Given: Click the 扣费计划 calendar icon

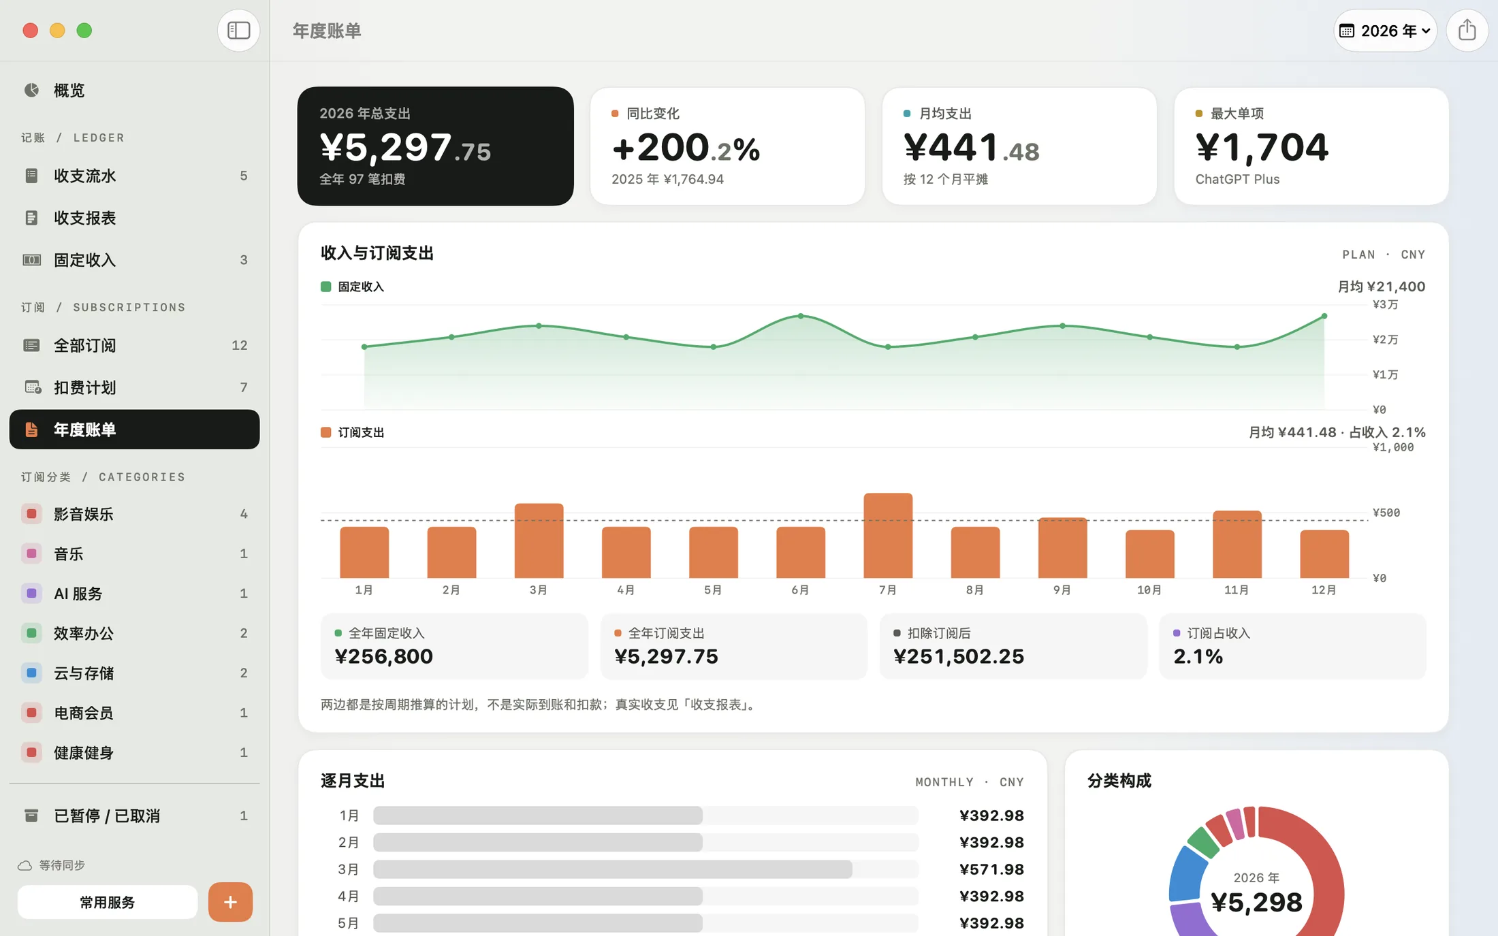Looking at the screenshot, I should (32, 387).
